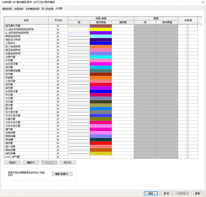The width and height of the screenshot is (206, 197).
Task: Enable halftone checkbox for 雨水管
Action: pyautogui.click(x=188, y=108)
